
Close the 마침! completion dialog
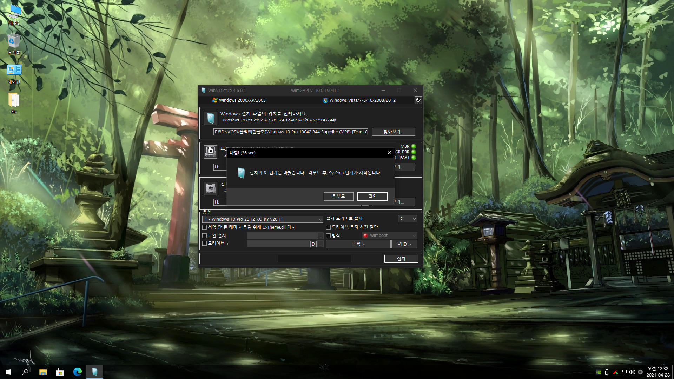tap(389, 153)
